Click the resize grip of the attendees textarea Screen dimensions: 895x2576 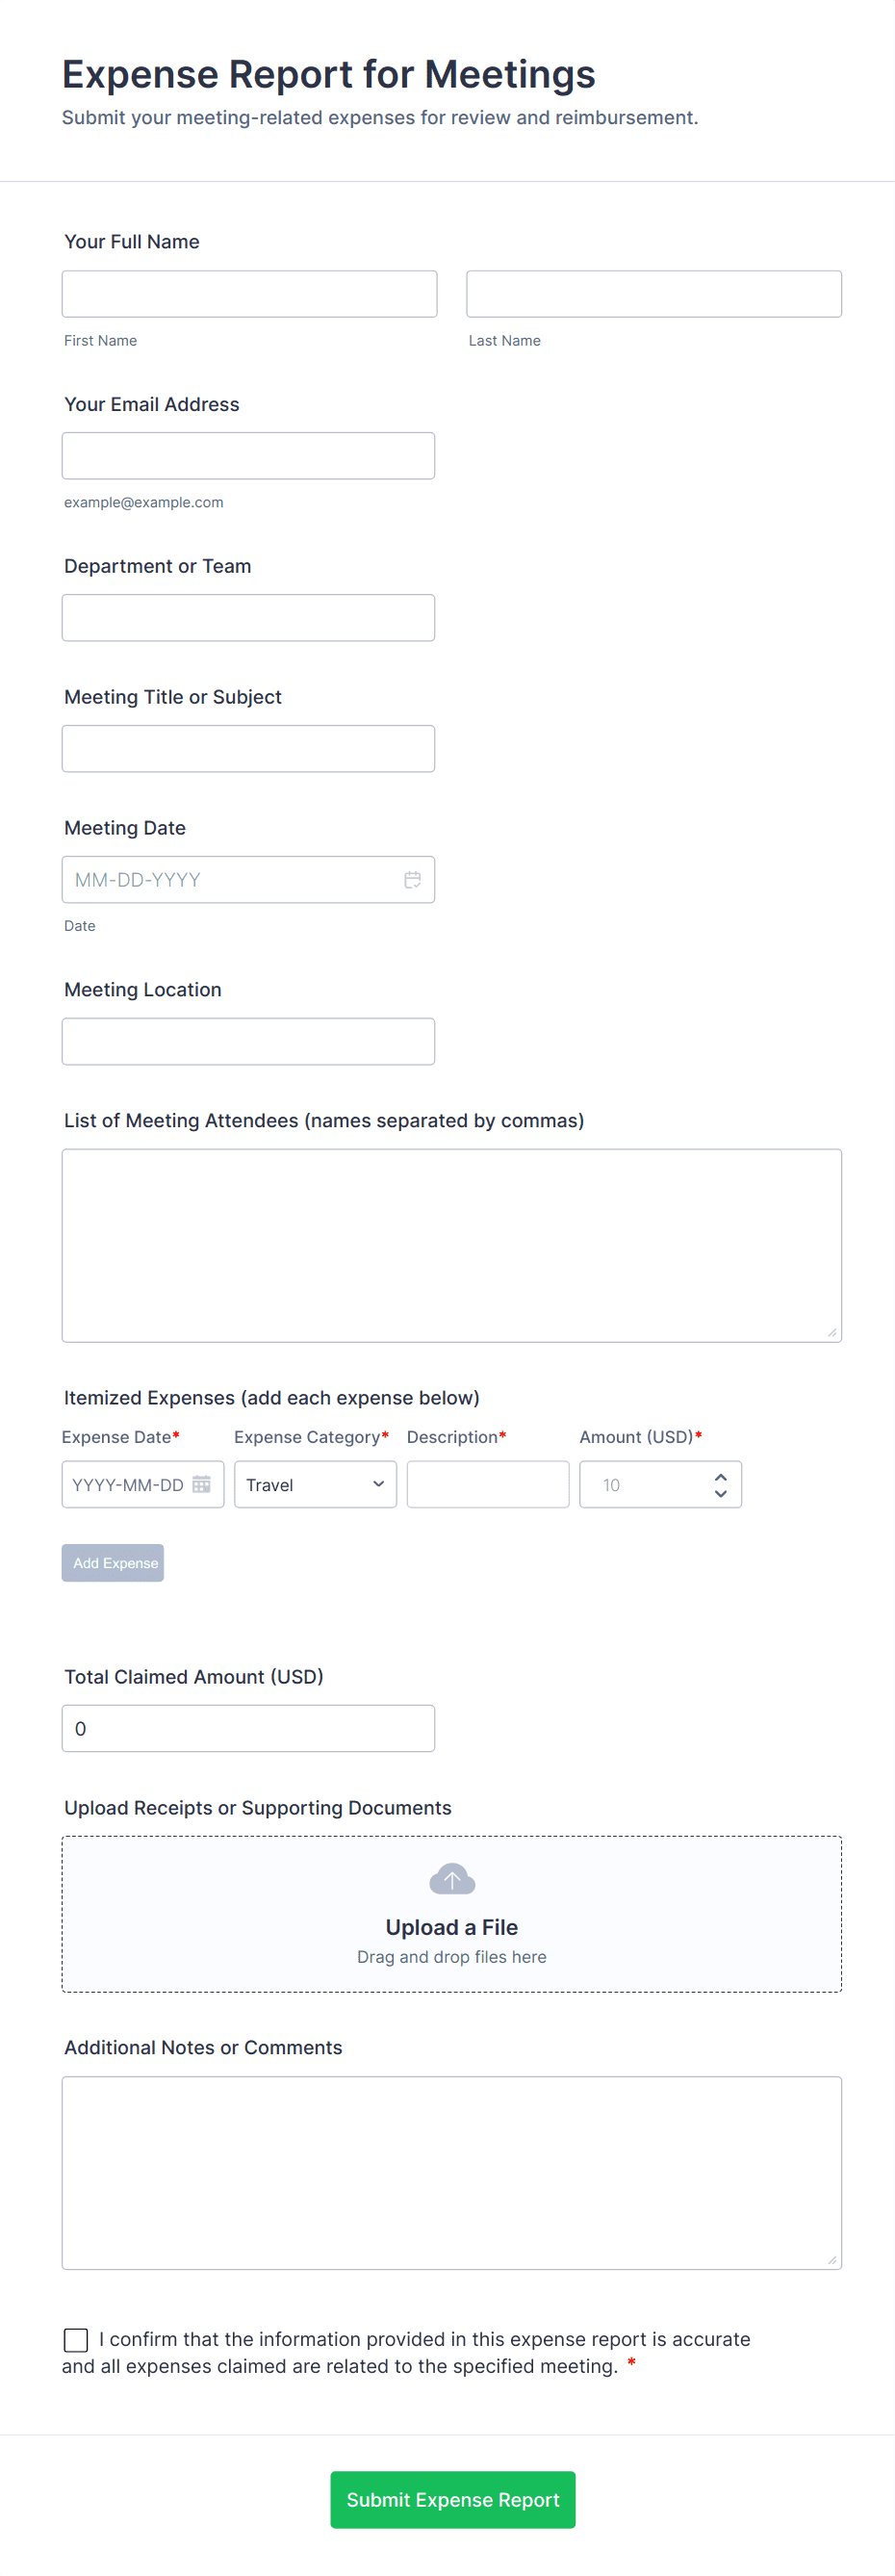click(833, 1332)
